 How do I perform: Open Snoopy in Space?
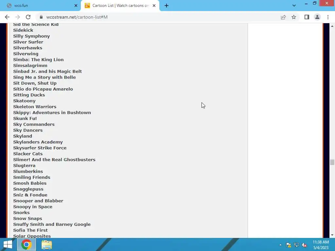[33, 207]
